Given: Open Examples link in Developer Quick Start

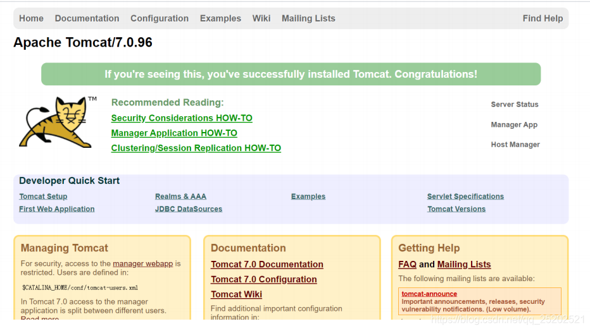Looking at the screenshot, I should 308,196.
